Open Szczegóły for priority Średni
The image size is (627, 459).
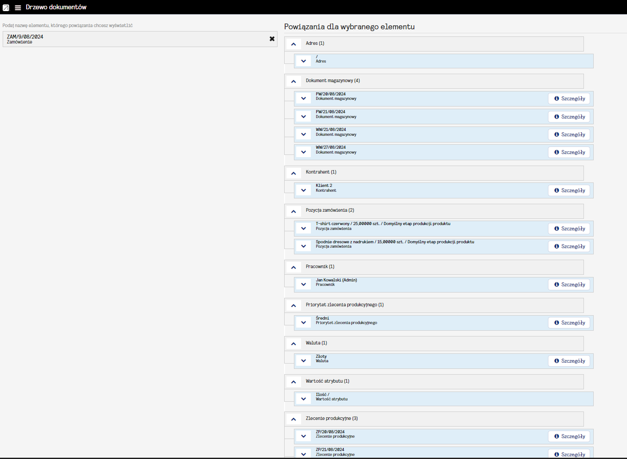(x=569, y=323)
